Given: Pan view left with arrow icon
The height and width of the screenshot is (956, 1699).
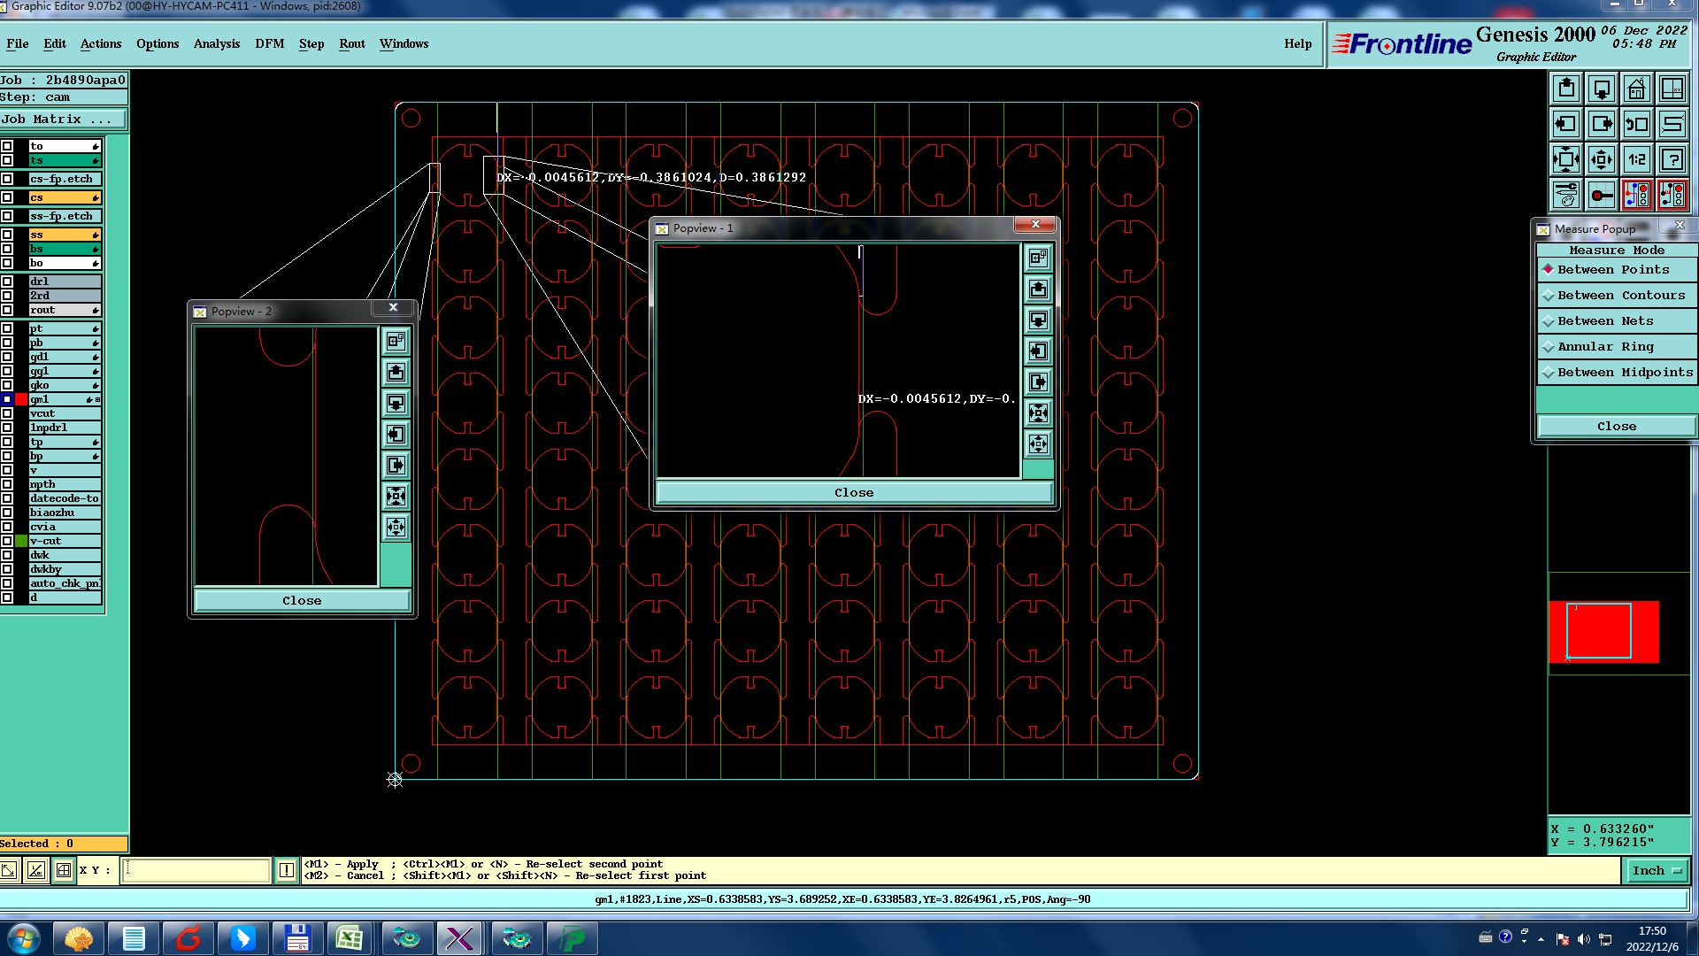Looking at the screenshot, I should pos(1565,125).
